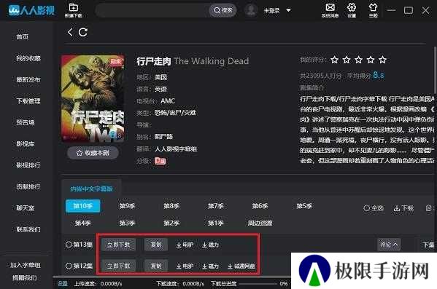
Task: Rate four stars for this show
Action: [371, 60]
